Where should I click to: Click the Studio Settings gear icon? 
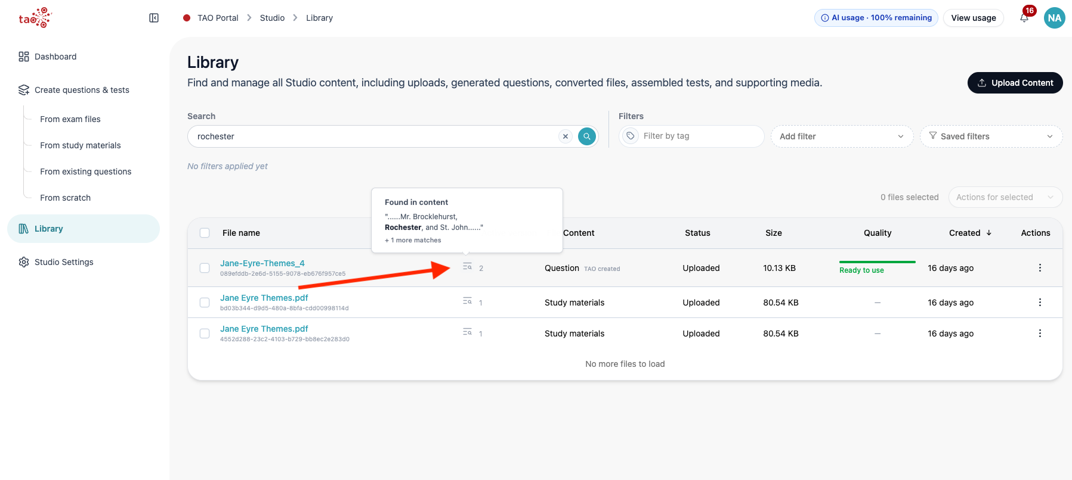pyautogui.click(x=24, y=262)
